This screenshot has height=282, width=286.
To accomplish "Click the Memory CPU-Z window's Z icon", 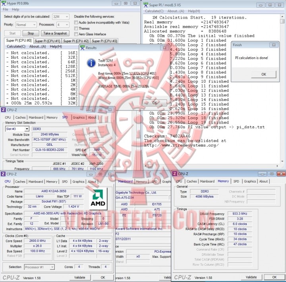I will pyautogui.click(x=175, y=174).
